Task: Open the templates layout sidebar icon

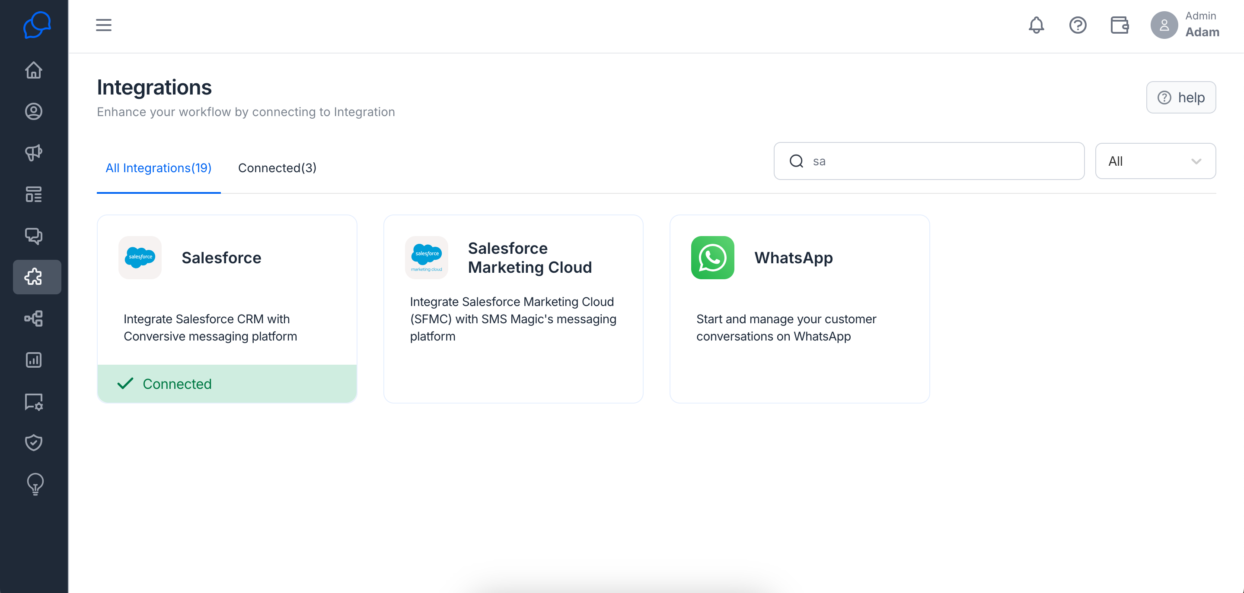Action: [x=34, y=194]
